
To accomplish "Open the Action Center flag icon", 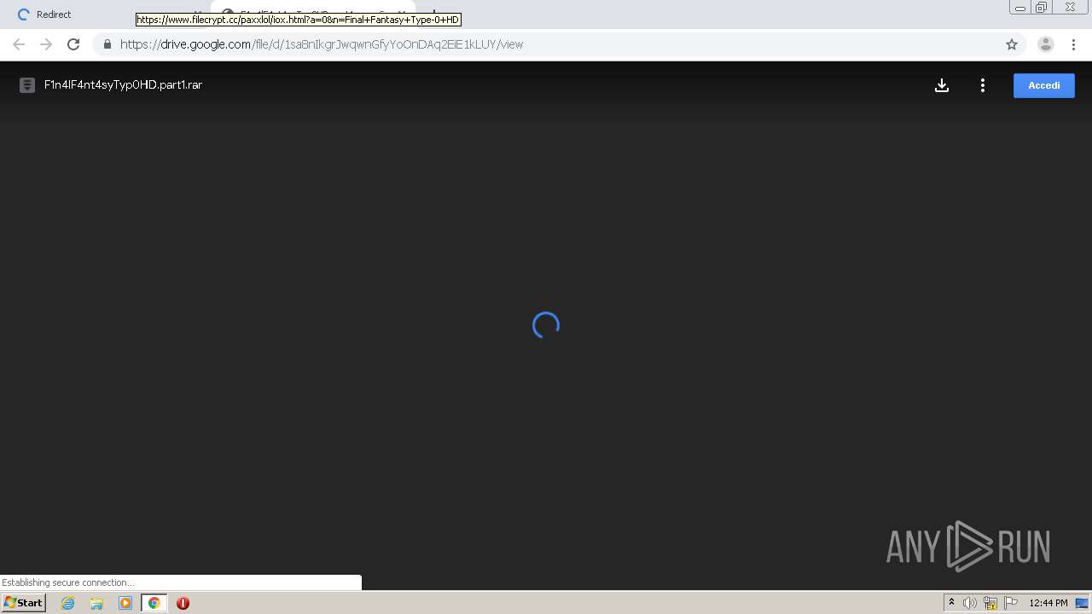I will [x=1011, y=603].
